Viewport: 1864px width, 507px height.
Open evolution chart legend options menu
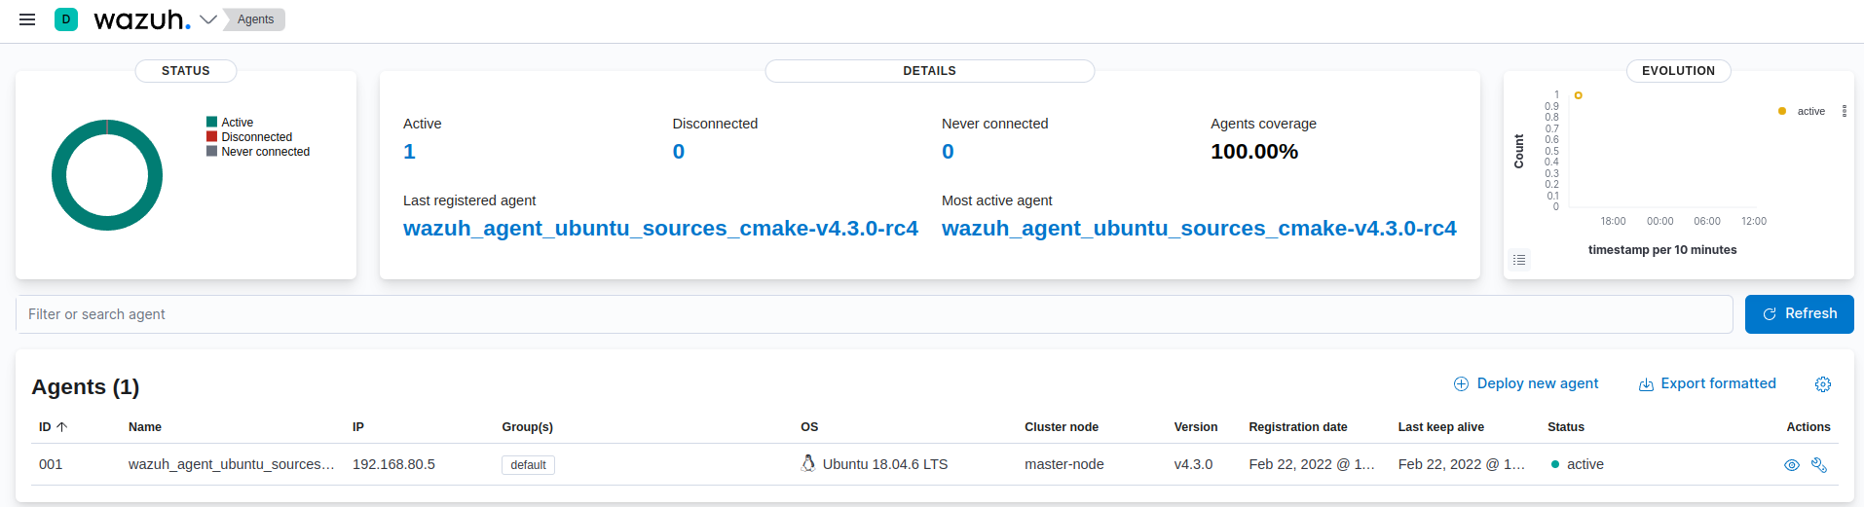tap(1845, 111)
